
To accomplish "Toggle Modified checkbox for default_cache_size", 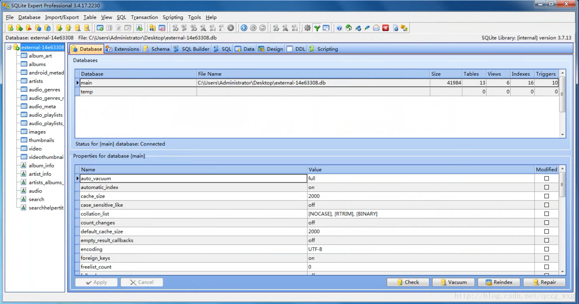I will (546, 232).
